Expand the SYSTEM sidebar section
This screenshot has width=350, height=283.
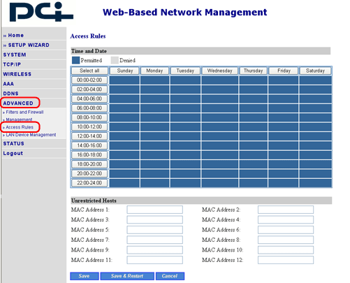point(15,55)
